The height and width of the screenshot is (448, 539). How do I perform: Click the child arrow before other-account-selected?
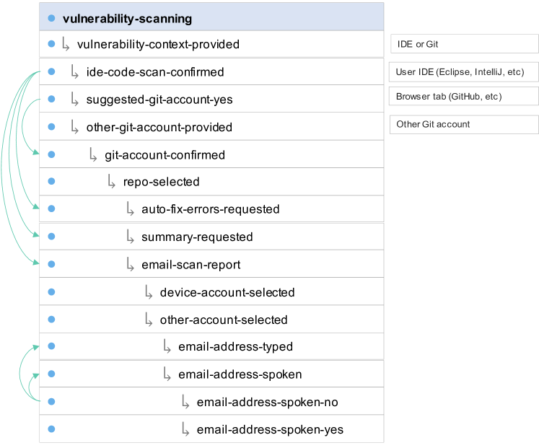pyautogui.click(x=149, y=320)
